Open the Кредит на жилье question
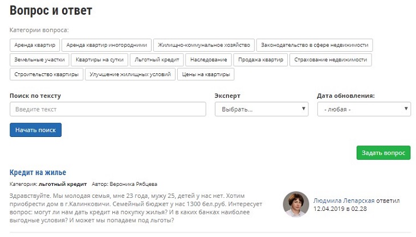416x237 pixels. tap(38, 172)
